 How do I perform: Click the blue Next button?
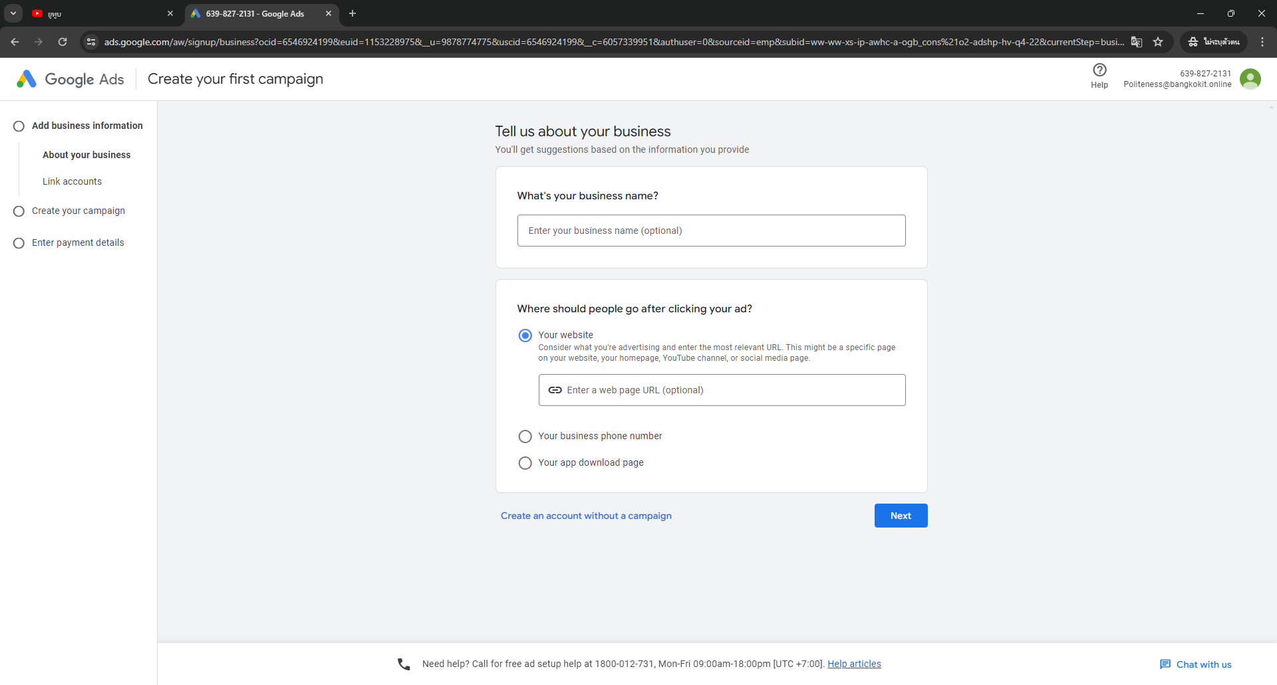pyautogui.click(x=901, y=516)
